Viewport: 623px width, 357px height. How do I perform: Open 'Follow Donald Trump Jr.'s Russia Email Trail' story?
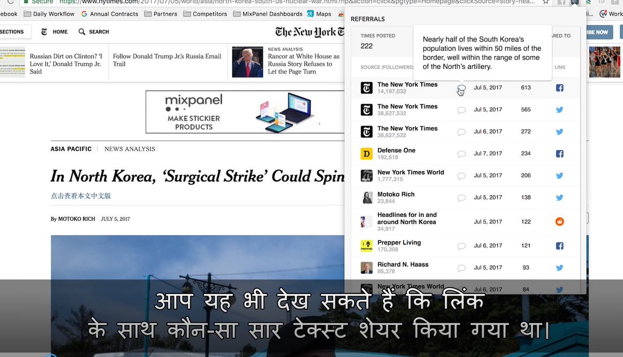coord(166,60)
